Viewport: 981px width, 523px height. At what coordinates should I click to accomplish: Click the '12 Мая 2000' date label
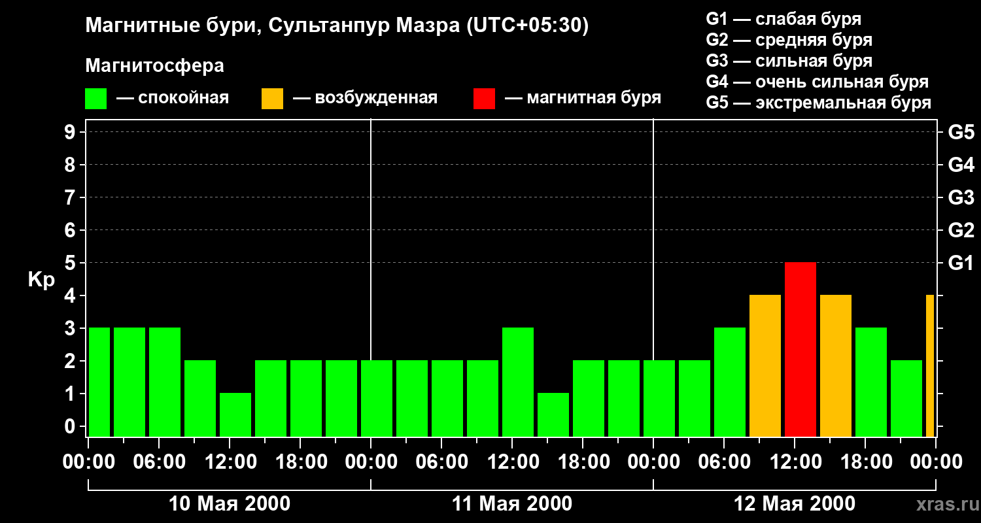[795, 503]
